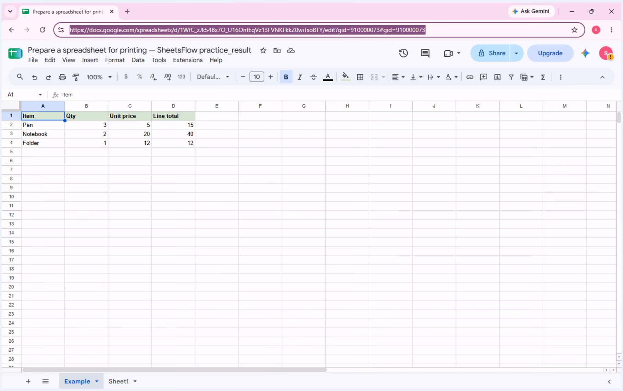This screenshot has width=623, height=391.
Task: Switch to the Sheet1 tab
Action: point(118,381)
